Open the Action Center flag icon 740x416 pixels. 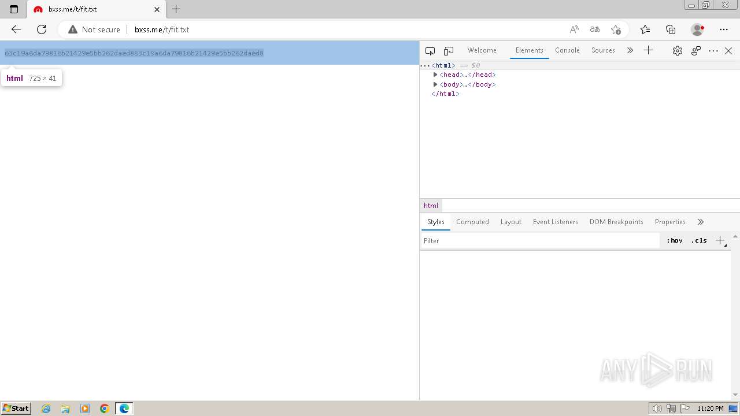pyautogui.click(x=685, y=408)
